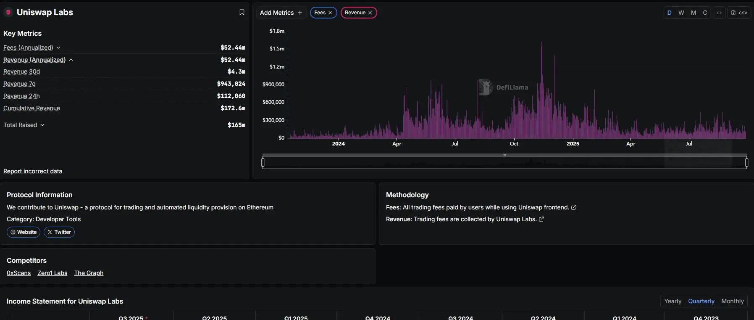Click the Category: Developer Tools text

point(44,219)
